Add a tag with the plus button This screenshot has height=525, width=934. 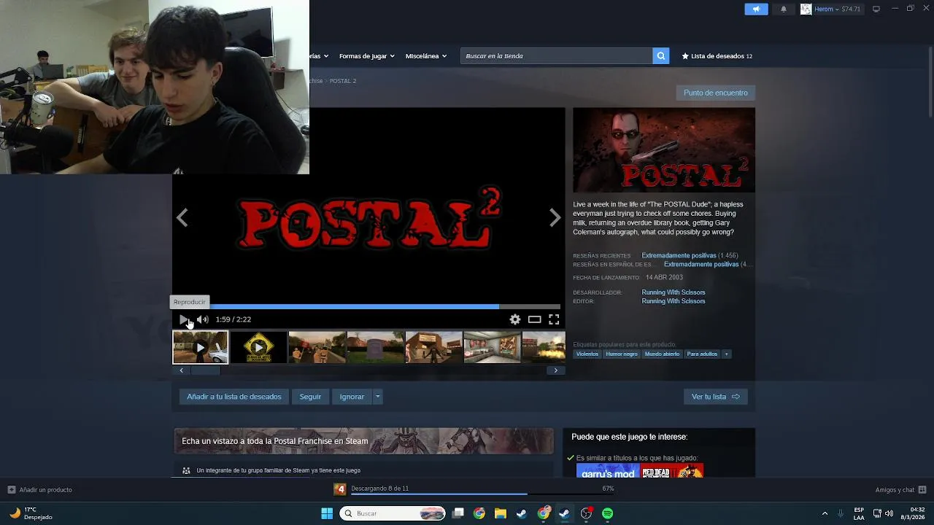[726, 354]
